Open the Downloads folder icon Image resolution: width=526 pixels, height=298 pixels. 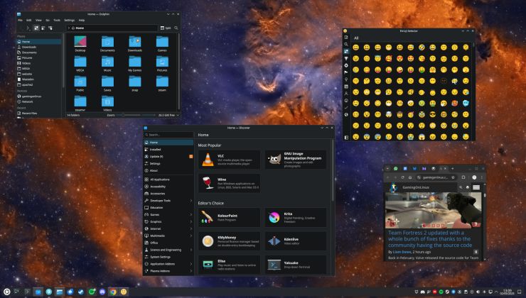click(134, 43)
